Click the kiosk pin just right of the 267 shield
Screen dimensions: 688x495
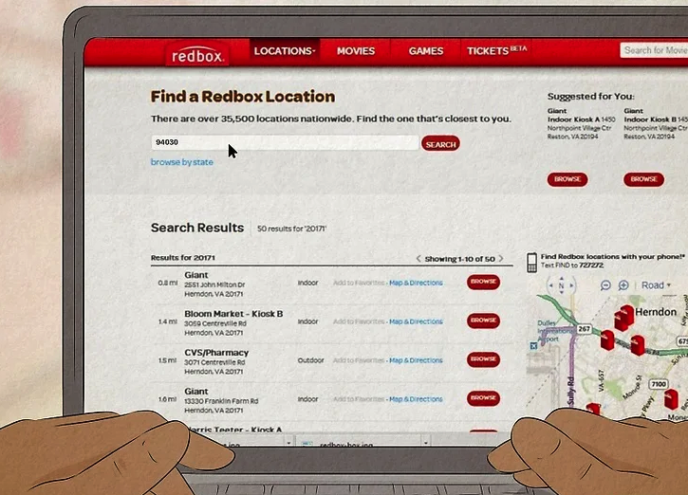(x=607, y=340)
